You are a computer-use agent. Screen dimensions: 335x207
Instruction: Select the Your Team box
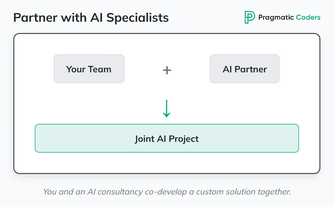89,69
